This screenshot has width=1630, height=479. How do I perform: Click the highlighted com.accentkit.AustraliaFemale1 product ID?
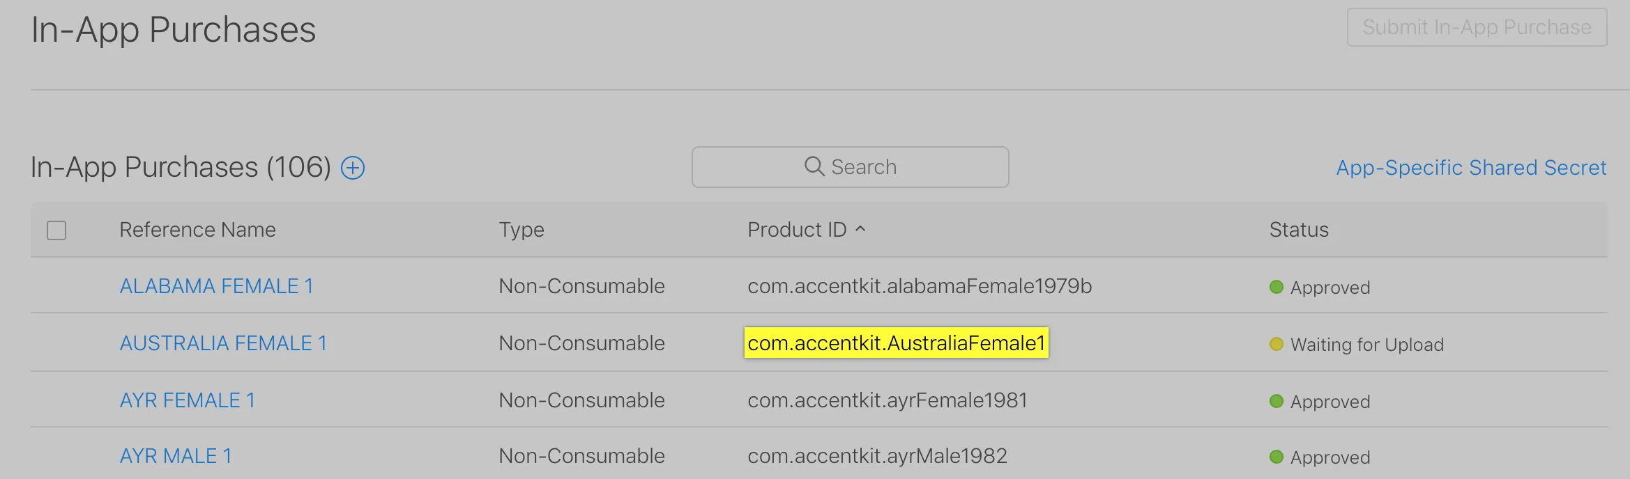pos(896,343)
